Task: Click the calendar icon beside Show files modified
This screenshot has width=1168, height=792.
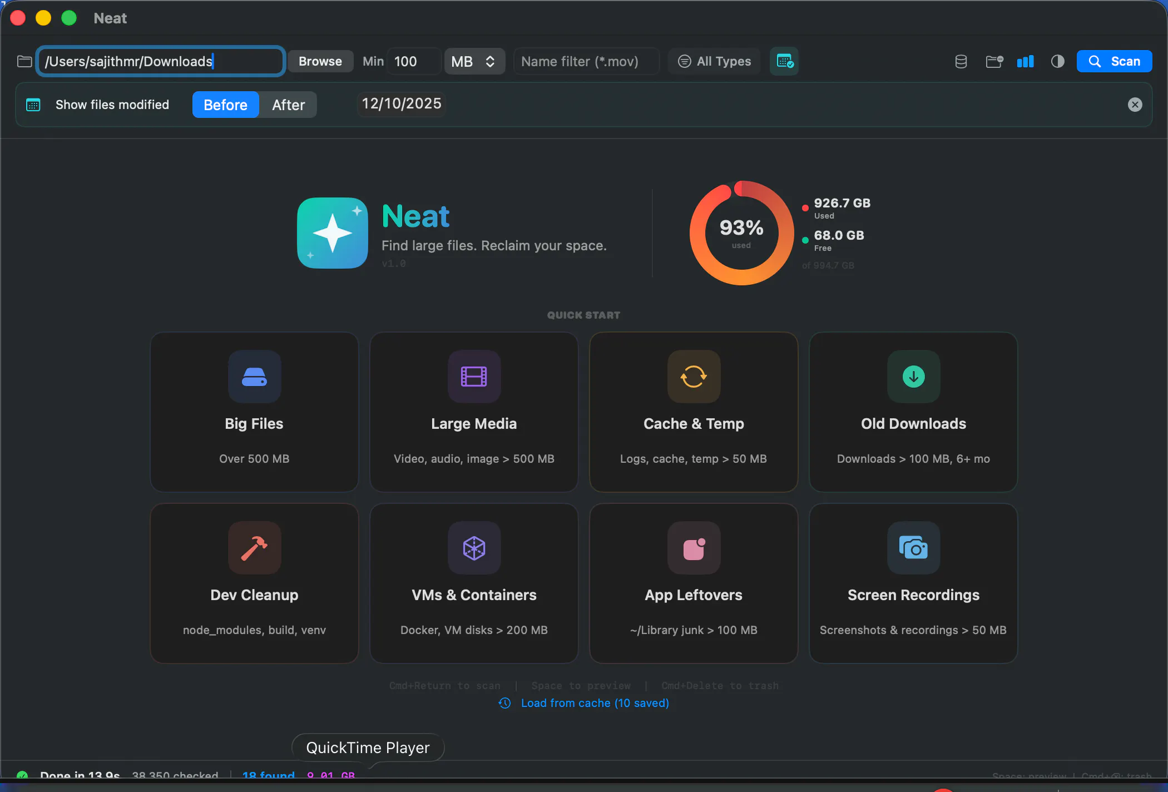Action: coord(33,105)
